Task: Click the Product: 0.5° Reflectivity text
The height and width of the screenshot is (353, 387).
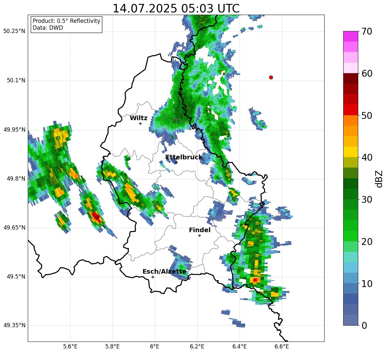Action: pos(66,21)
